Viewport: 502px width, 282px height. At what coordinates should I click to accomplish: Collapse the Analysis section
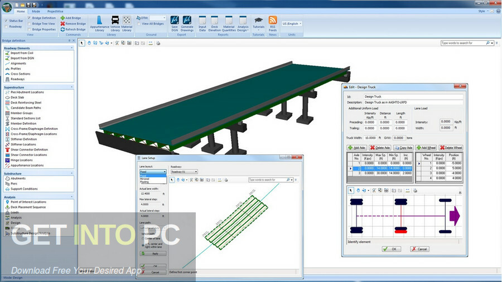point(71,197)
